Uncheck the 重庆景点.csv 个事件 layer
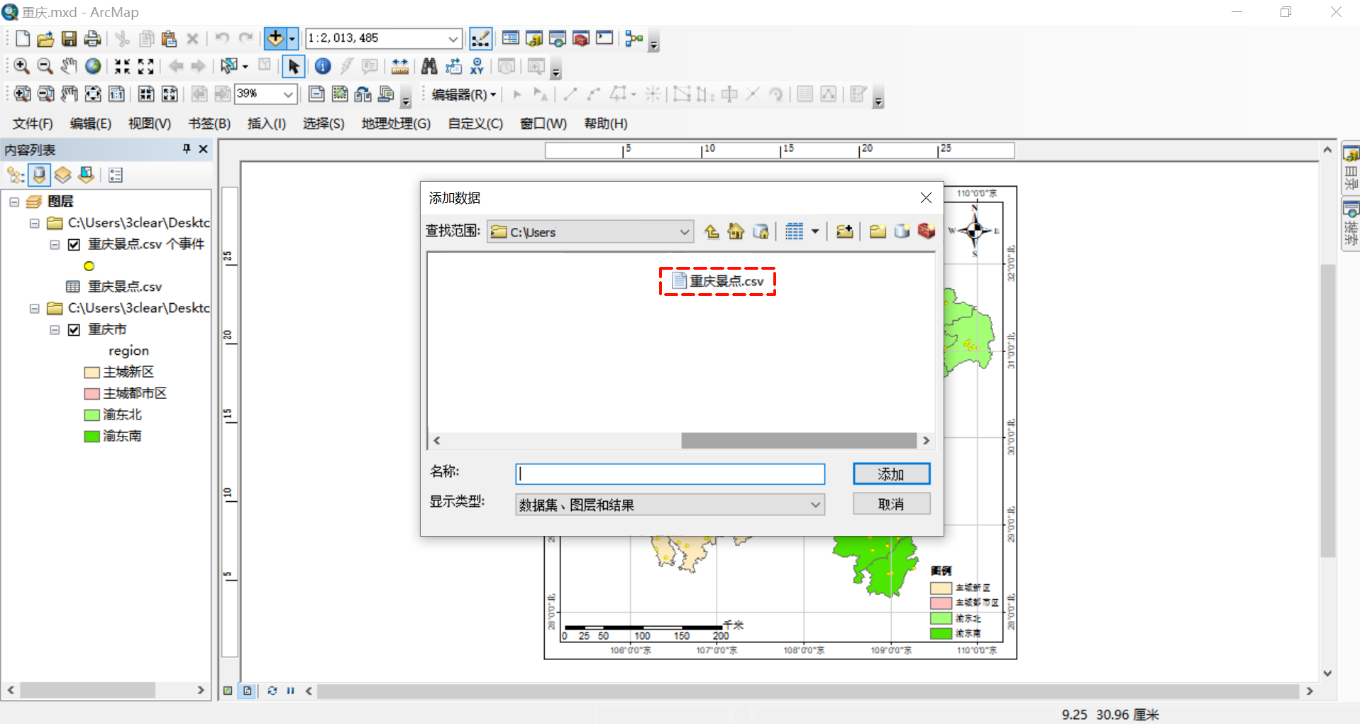This screenshot has height=724, width=1360. [74, 244]
